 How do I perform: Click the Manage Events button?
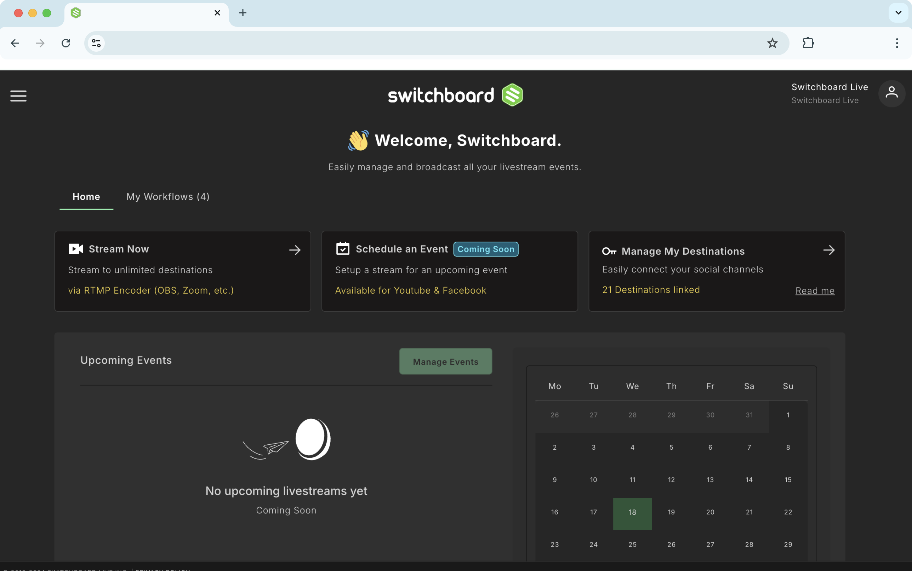445,362
